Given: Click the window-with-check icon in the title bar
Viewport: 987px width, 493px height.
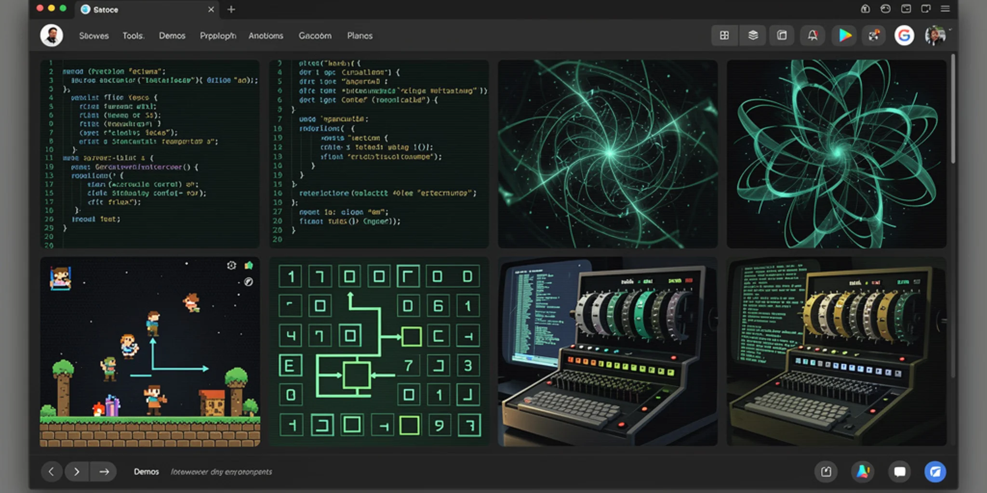Looking at the screenshot, I should tap(906, 9).
